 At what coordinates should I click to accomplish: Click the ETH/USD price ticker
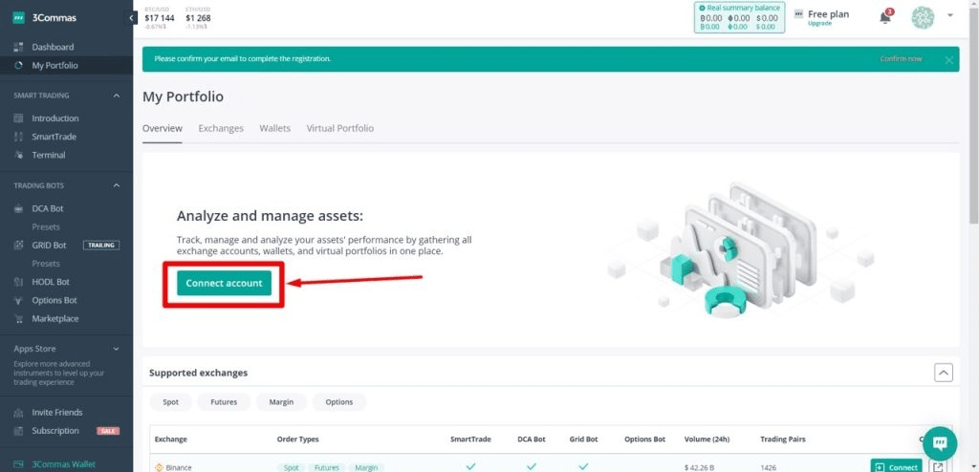click(x=199, y=18)
